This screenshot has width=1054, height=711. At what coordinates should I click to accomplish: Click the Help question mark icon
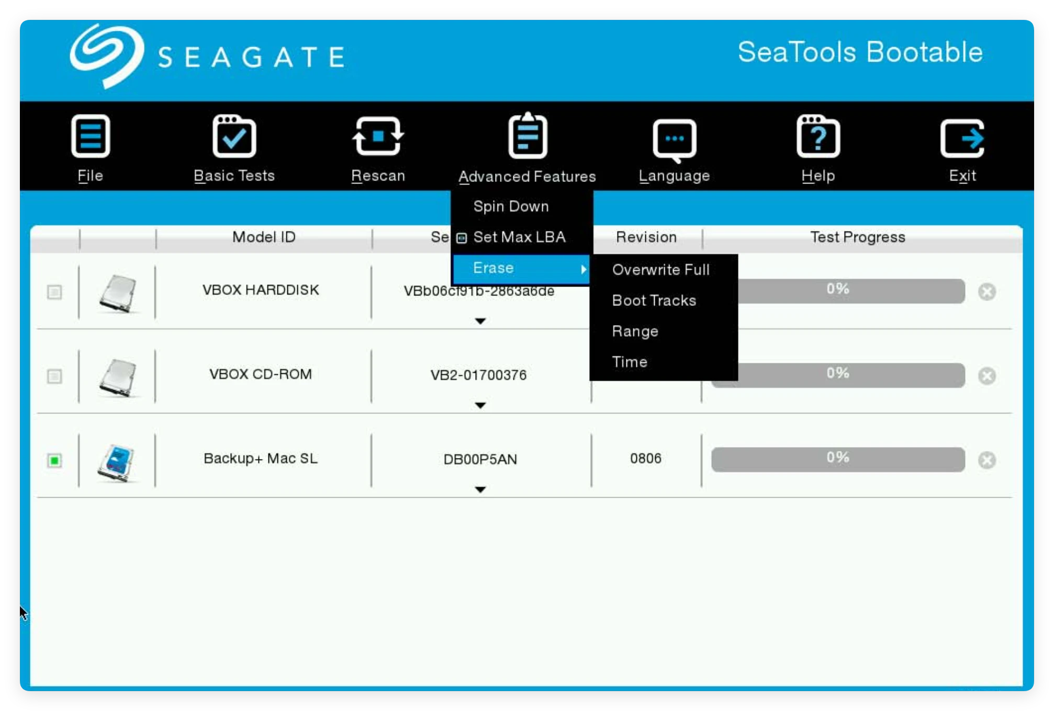point(818,136)
